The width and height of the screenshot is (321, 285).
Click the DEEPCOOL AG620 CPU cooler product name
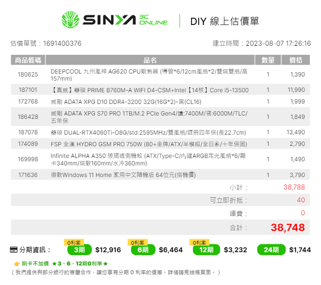(149, 75)
